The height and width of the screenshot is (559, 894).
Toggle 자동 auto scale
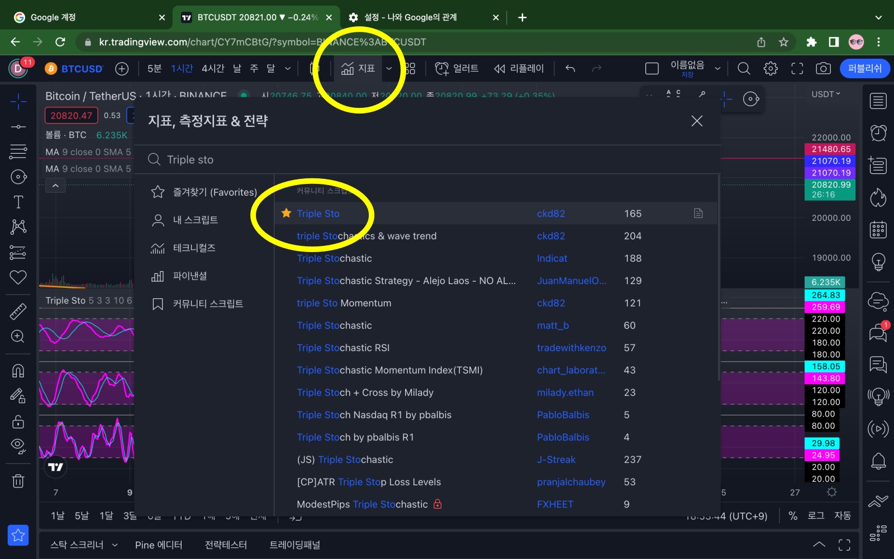[x=843, y=515]
